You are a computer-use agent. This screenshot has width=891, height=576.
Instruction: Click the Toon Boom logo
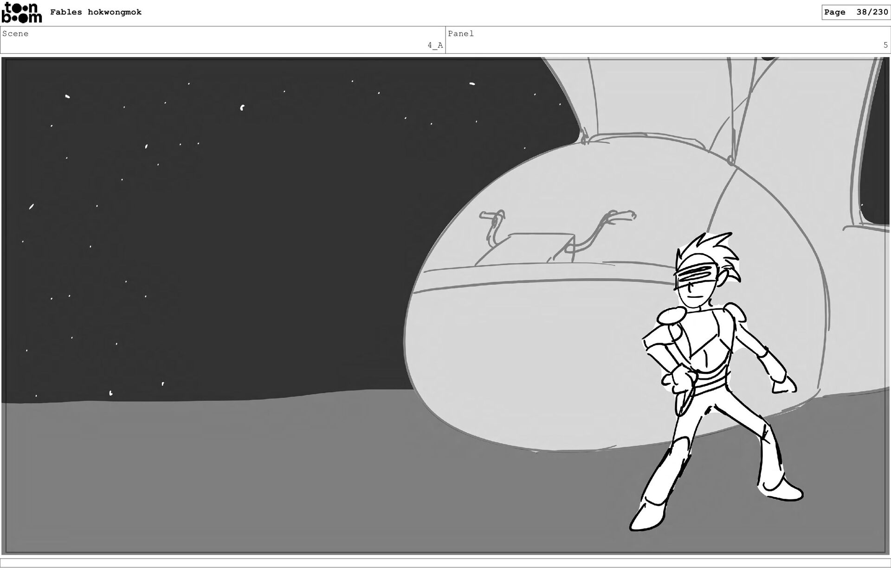(22, 13)
